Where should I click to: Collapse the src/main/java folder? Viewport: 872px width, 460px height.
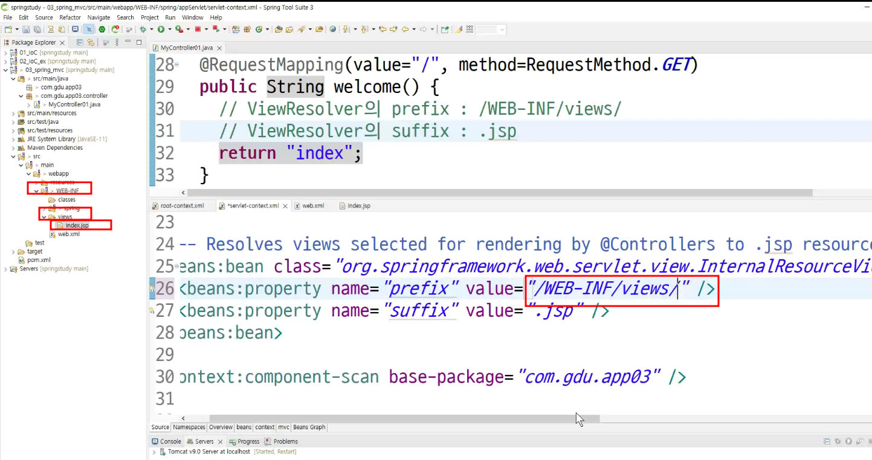[13, 78]
